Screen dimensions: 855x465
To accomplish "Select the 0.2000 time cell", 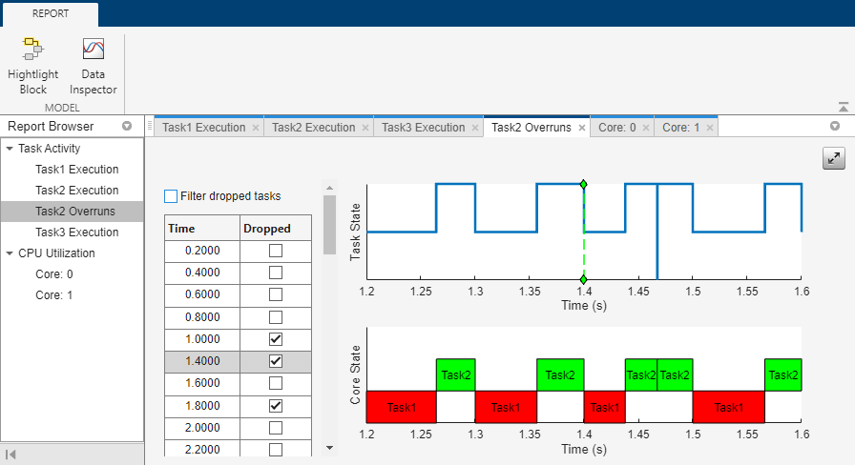I will pyautogui.click(x=202, y=251).
